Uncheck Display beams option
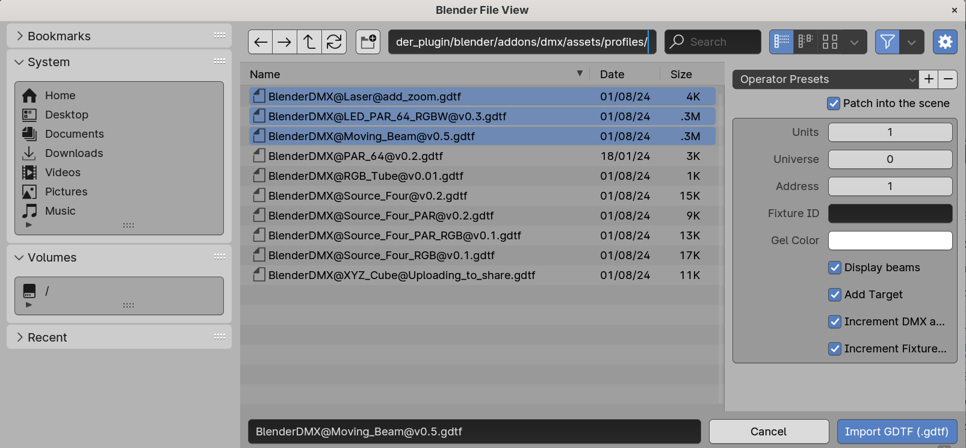This screenshot has height=448, width=966. pyautogui.click(x=835, y=268)
